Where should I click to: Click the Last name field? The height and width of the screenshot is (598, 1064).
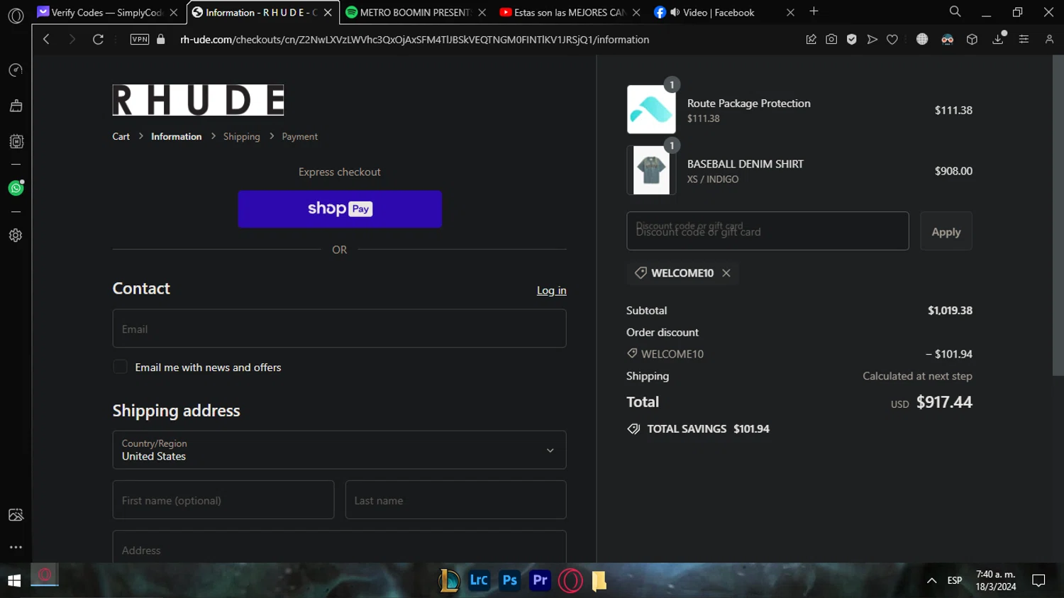[456, 500]
